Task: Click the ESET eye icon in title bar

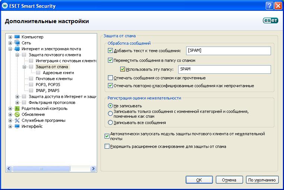Action: [4, 6]
